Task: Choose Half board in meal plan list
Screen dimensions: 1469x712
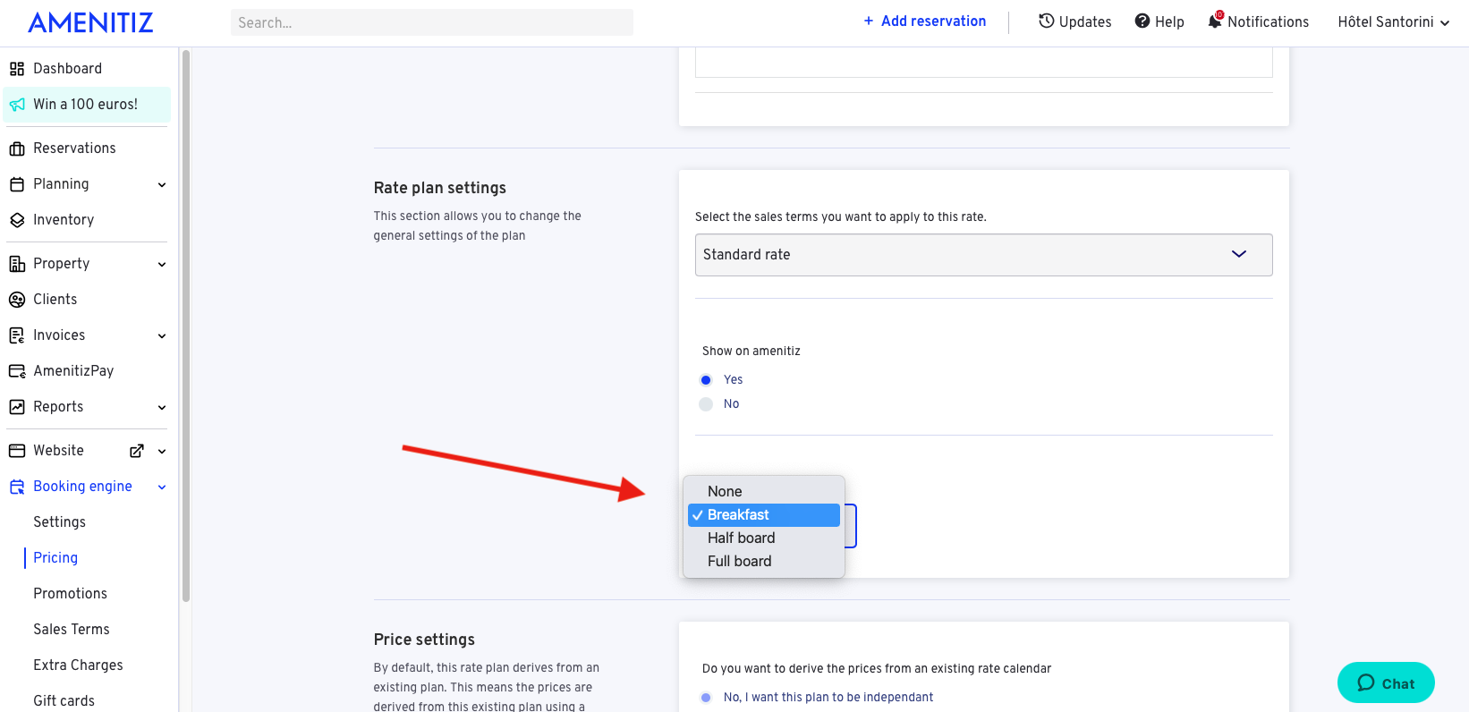Action: click(764, 538)
